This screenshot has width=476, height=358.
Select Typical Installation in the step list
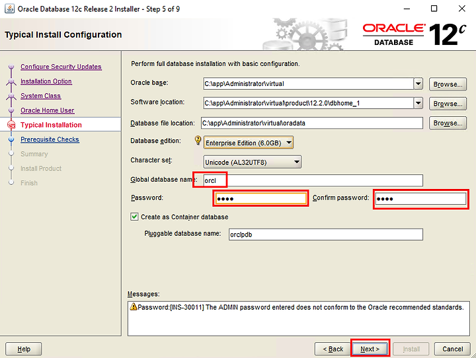click(51, 125)
